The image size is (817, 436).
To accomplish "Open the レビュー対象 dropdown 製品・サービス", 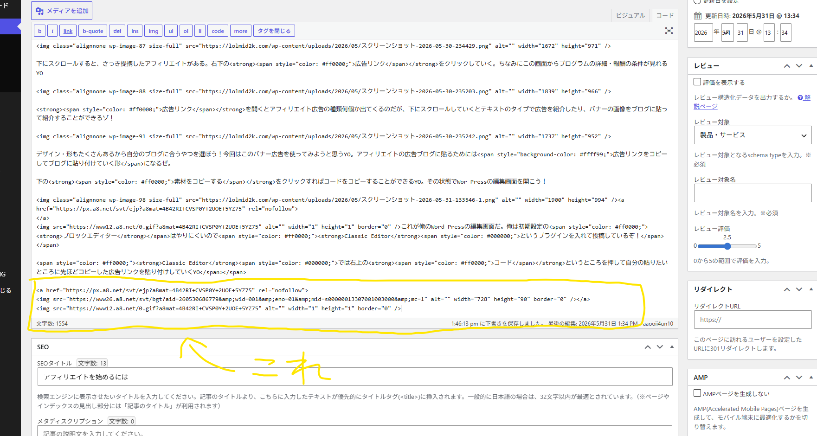I will pos(753,135).
